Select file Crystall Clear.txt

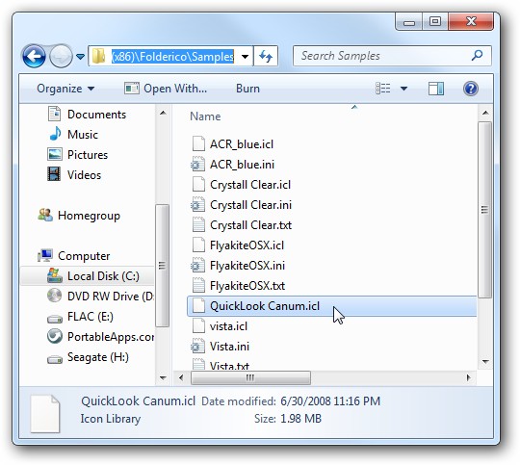[251, 225]
